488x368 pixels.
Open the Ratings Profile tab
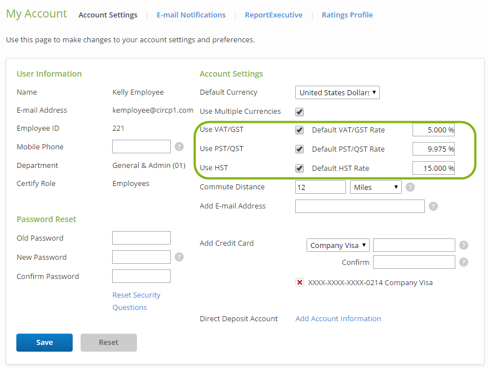pyautogui.click(x=347, y=15)
